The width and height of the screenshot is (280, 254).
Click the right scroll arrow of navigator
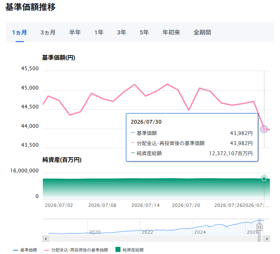click(267, 239)
